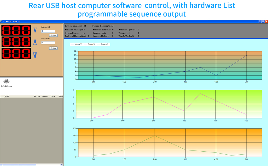Click the list's horizontal scrollbar thumb
This screenshot has height=166, width=268.
pos(19,165)
